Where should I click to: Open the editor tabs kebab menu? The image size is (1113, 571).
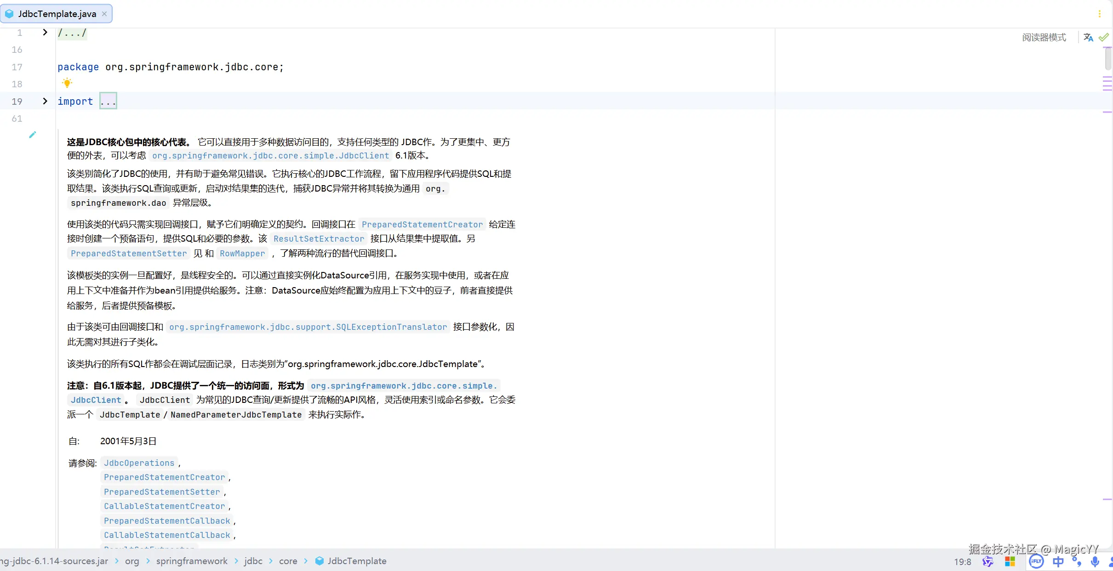[x=1099, y=14]
